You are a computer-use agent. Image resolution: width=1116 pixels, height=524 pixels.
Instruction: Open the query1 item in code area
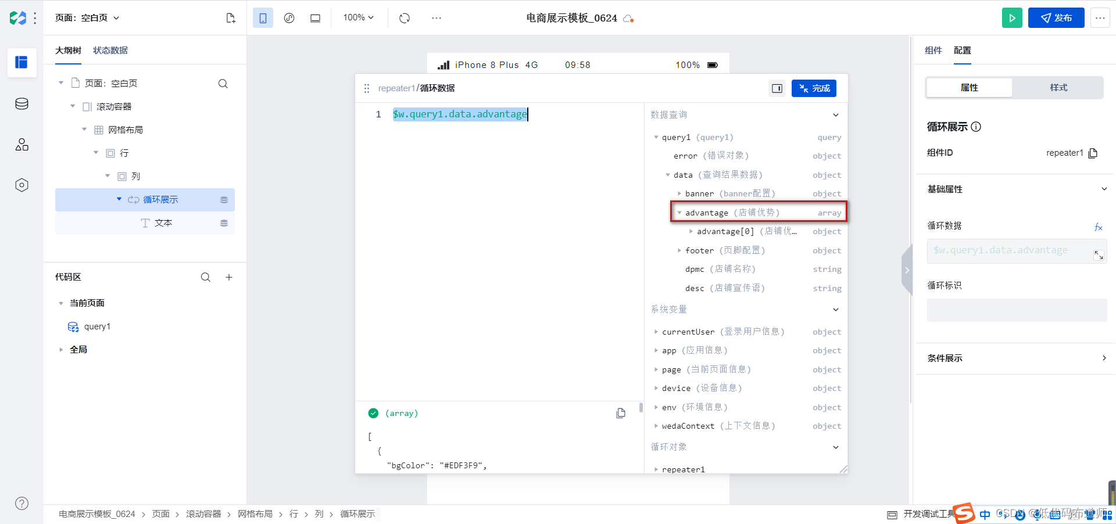[x=97, y=326]
